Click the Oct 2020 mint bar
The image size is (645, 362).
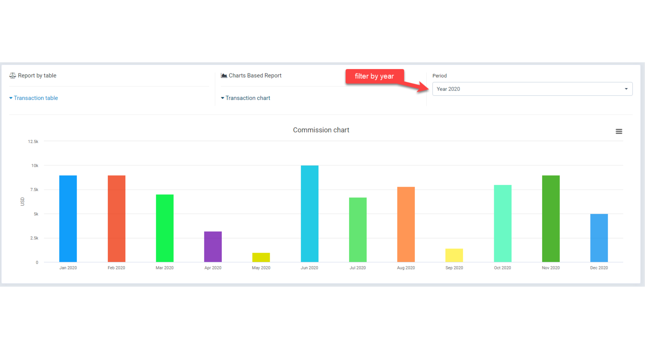pyautogui.click(x=503, y=223)
